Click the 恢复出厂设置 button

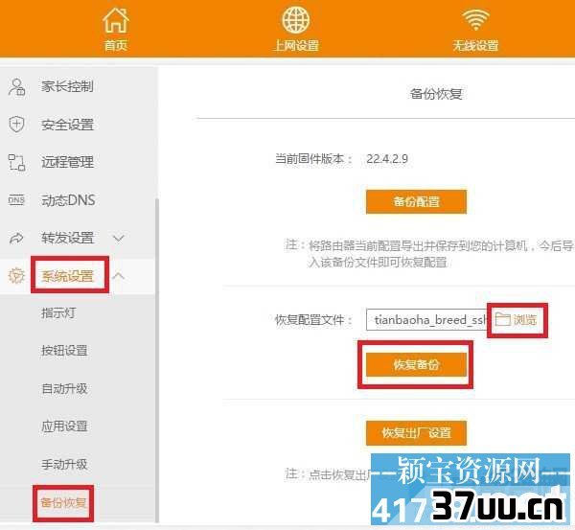(x=416, y=433)
